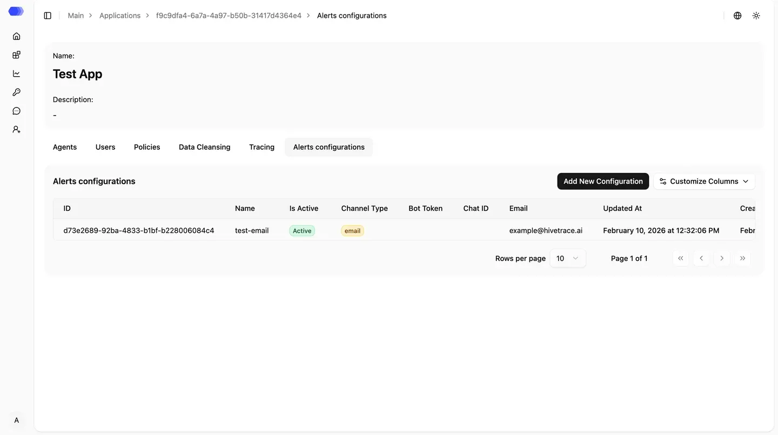
Task: Go to first page of table
Action: [x=681, y=258]
